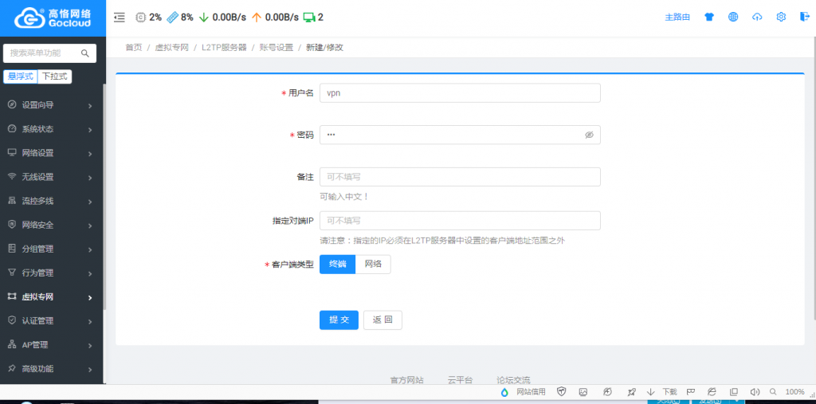Image resolution: width=816 pixels, height=404 pixels.
Task: Click the 返回 back button
Action: 382,320
